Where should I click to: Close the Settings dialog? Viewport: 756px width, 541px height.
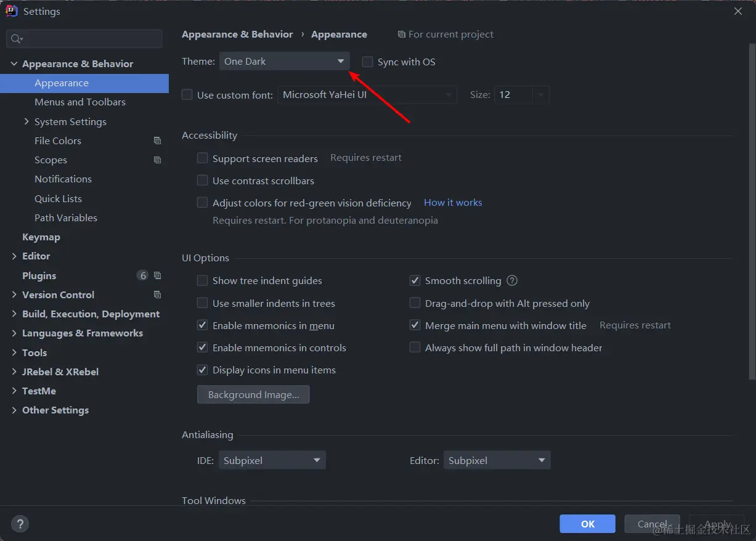click(x=738, y=11)
